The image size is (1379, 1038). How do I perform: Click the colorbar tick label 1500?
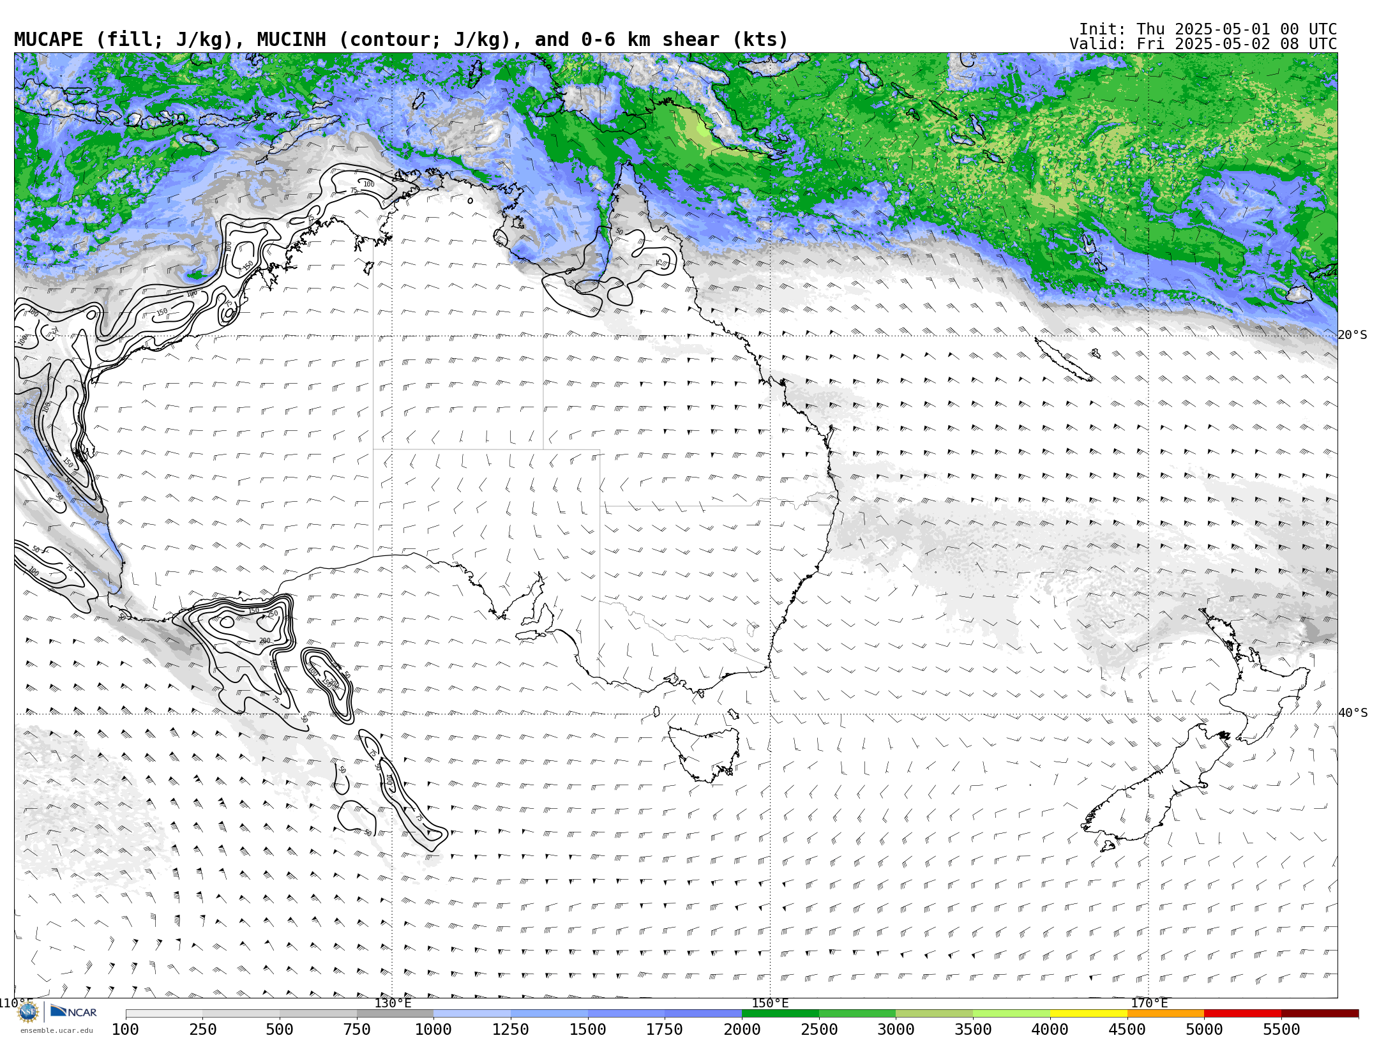click(588, 1030)
